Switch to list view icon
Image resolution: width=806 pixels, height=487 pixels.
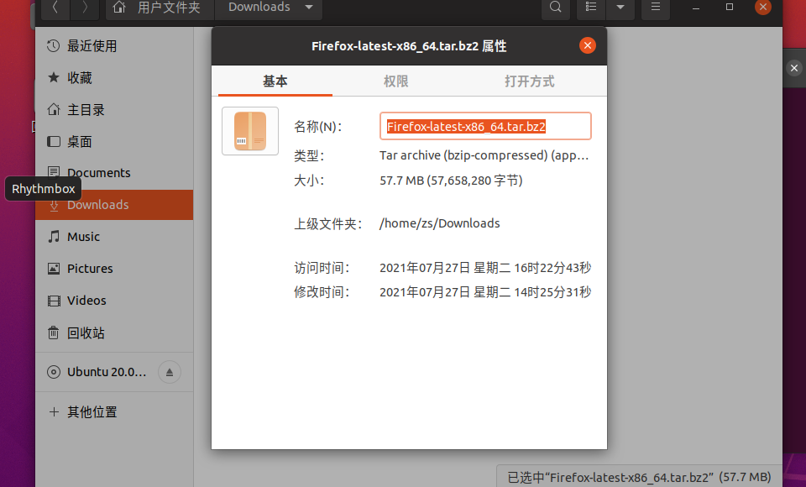coord(591,8)
